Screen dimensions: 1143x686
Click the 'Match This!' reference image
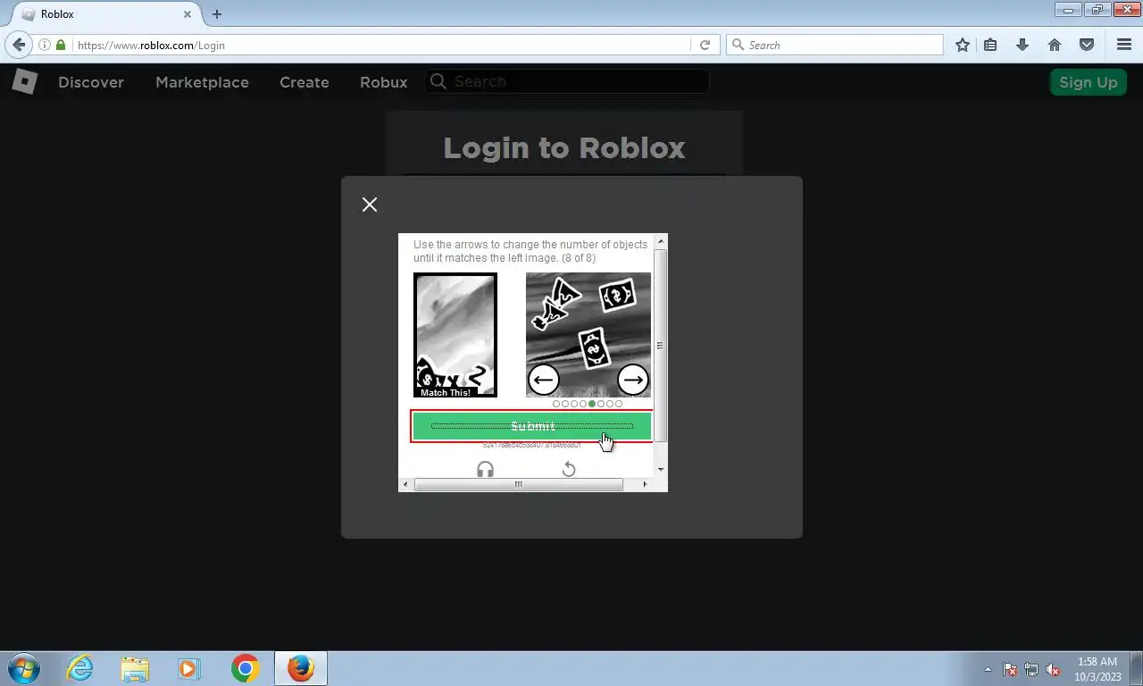pyautogui.click(x=455, y=335)
